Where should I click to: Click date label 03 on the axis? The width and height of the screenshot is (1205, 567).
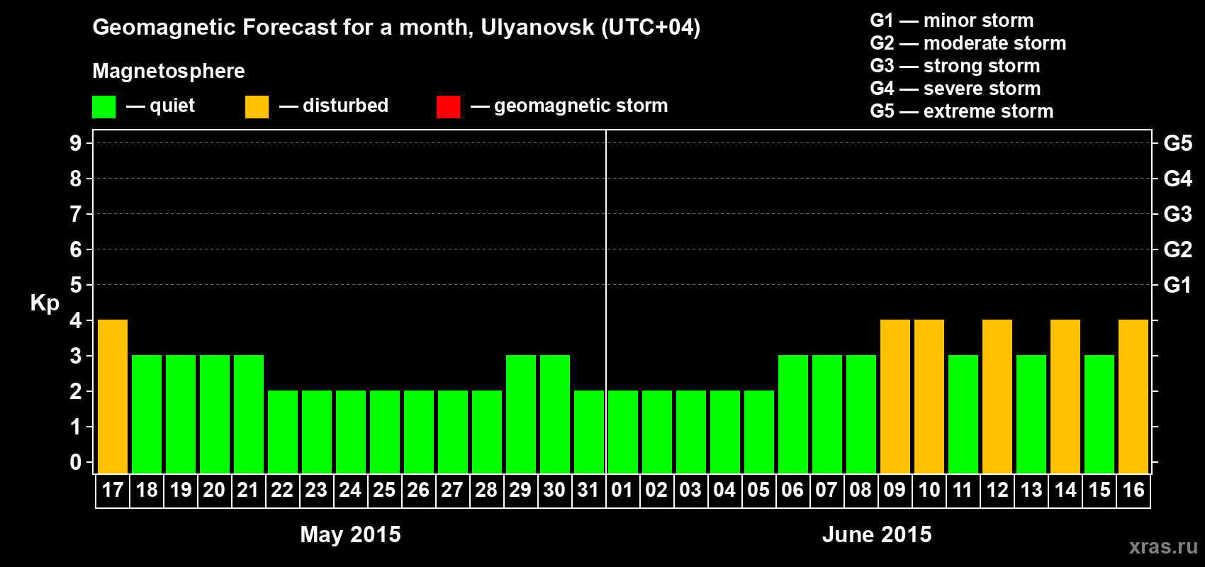pyautogui.click(x=690, y=490)
